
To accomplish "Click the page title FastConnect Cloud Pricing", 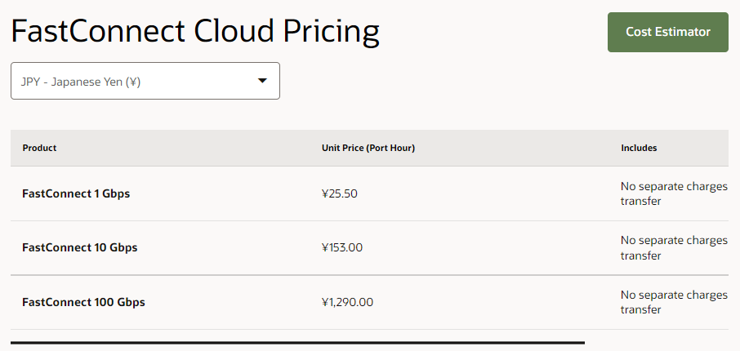I will point(195,32).
